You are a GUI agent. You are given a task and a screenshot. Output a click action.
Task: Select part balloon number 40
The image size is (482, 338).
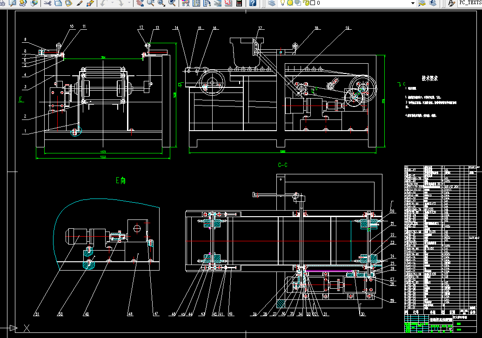230,314
